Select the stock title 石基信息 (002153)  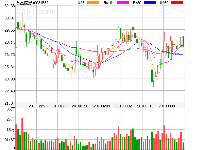point(32,3)
